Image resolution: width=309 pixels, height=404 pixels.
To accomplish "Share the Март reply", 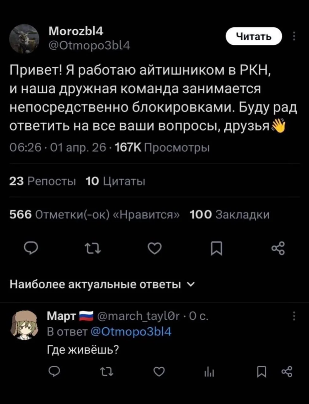I will (288, 372).
